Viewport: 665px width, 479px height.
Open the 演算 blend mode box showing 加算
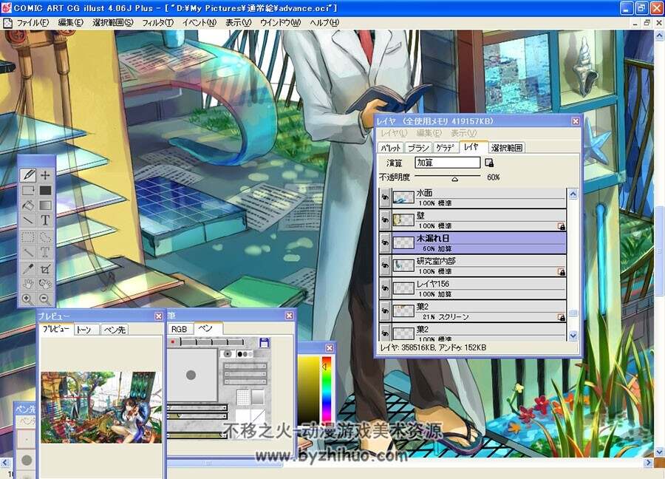pyautogui.click(x=448, y=163)
